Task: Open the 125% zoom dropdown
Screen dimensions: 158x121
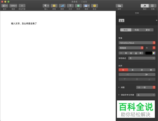Action: 13,6
